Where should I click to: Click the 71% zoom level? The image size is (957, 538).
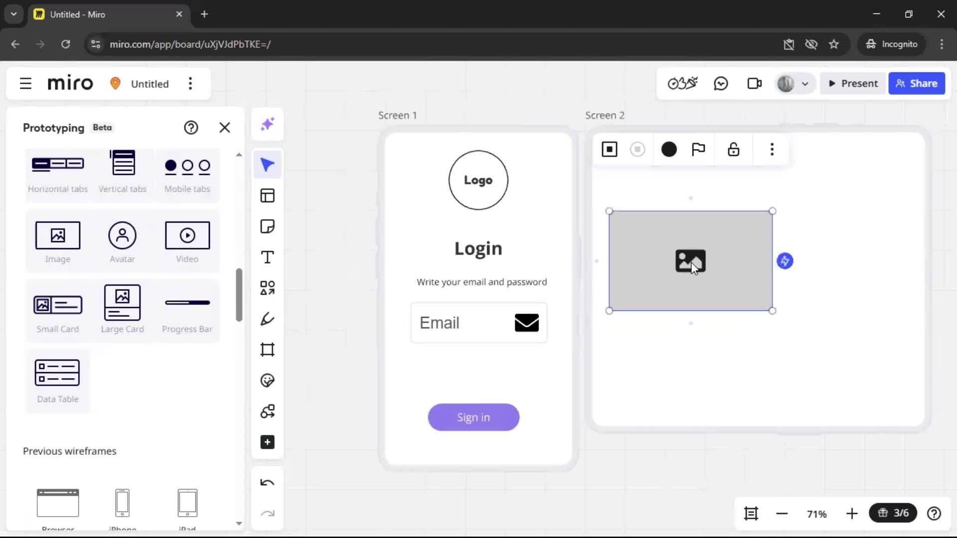pyautogui.click(x=817, y=514)
